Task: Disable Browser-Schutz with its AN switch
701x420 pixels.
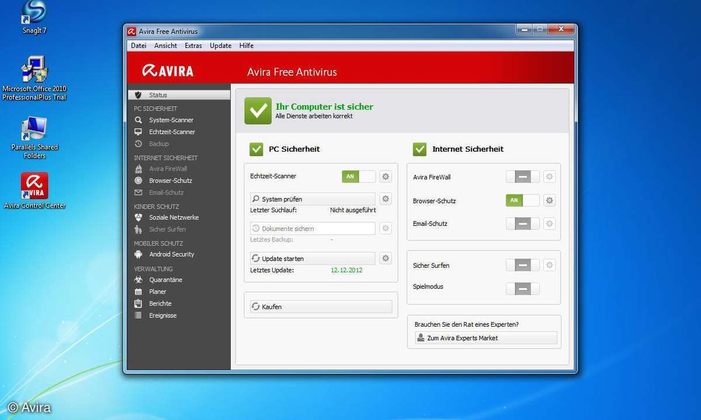Action: [x=522, y=201]
